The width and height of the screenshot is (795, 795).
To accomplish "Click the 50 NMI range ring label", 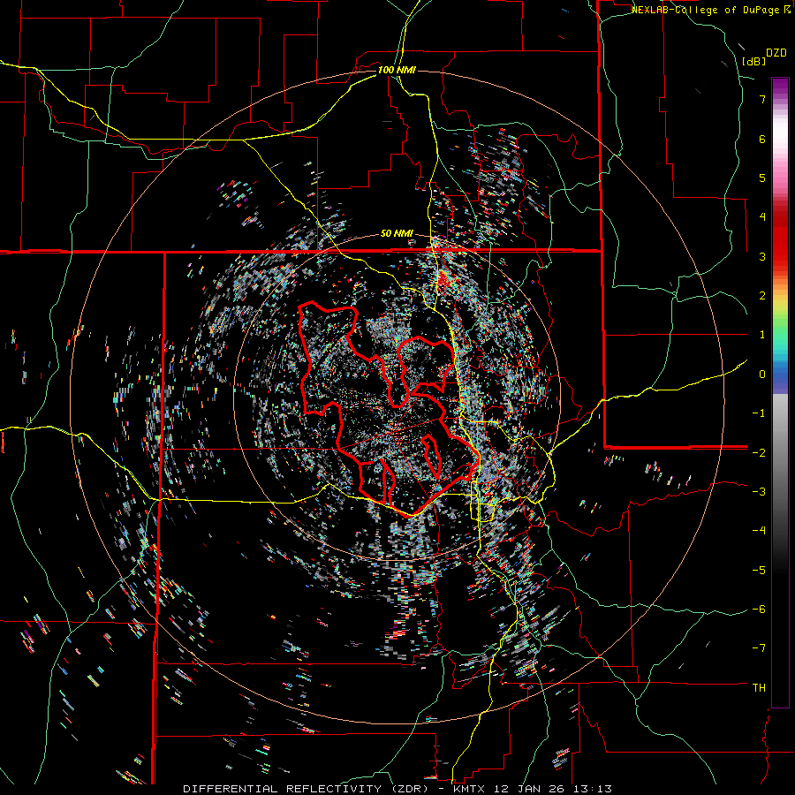I will click(397, 234).
